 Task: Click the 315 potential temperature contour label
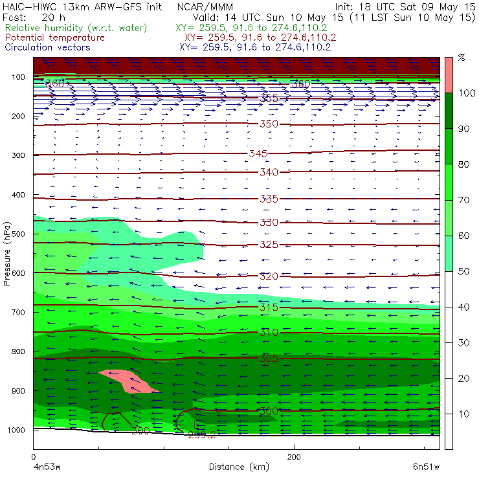point(269,307)
